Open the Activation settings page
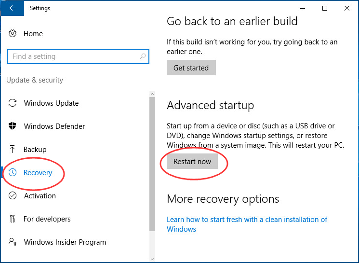The image size is (359, 263). pyautogui.click(x=40, y=196)
